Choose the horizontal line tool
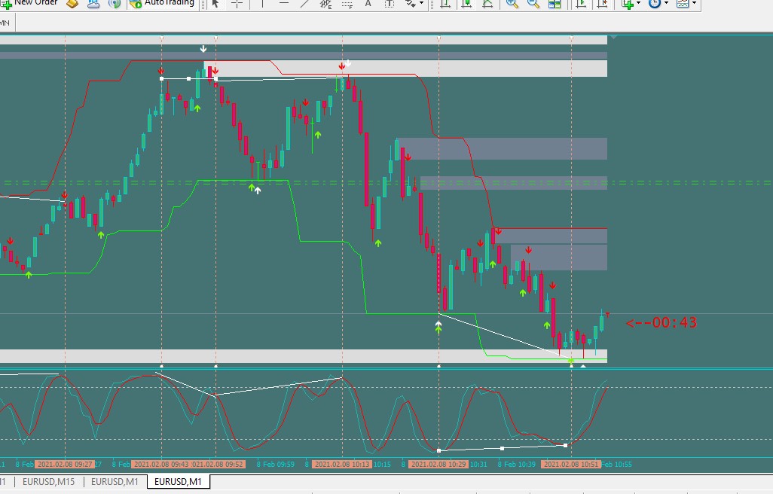The image size is (773, 494). [x=283, y=4]
